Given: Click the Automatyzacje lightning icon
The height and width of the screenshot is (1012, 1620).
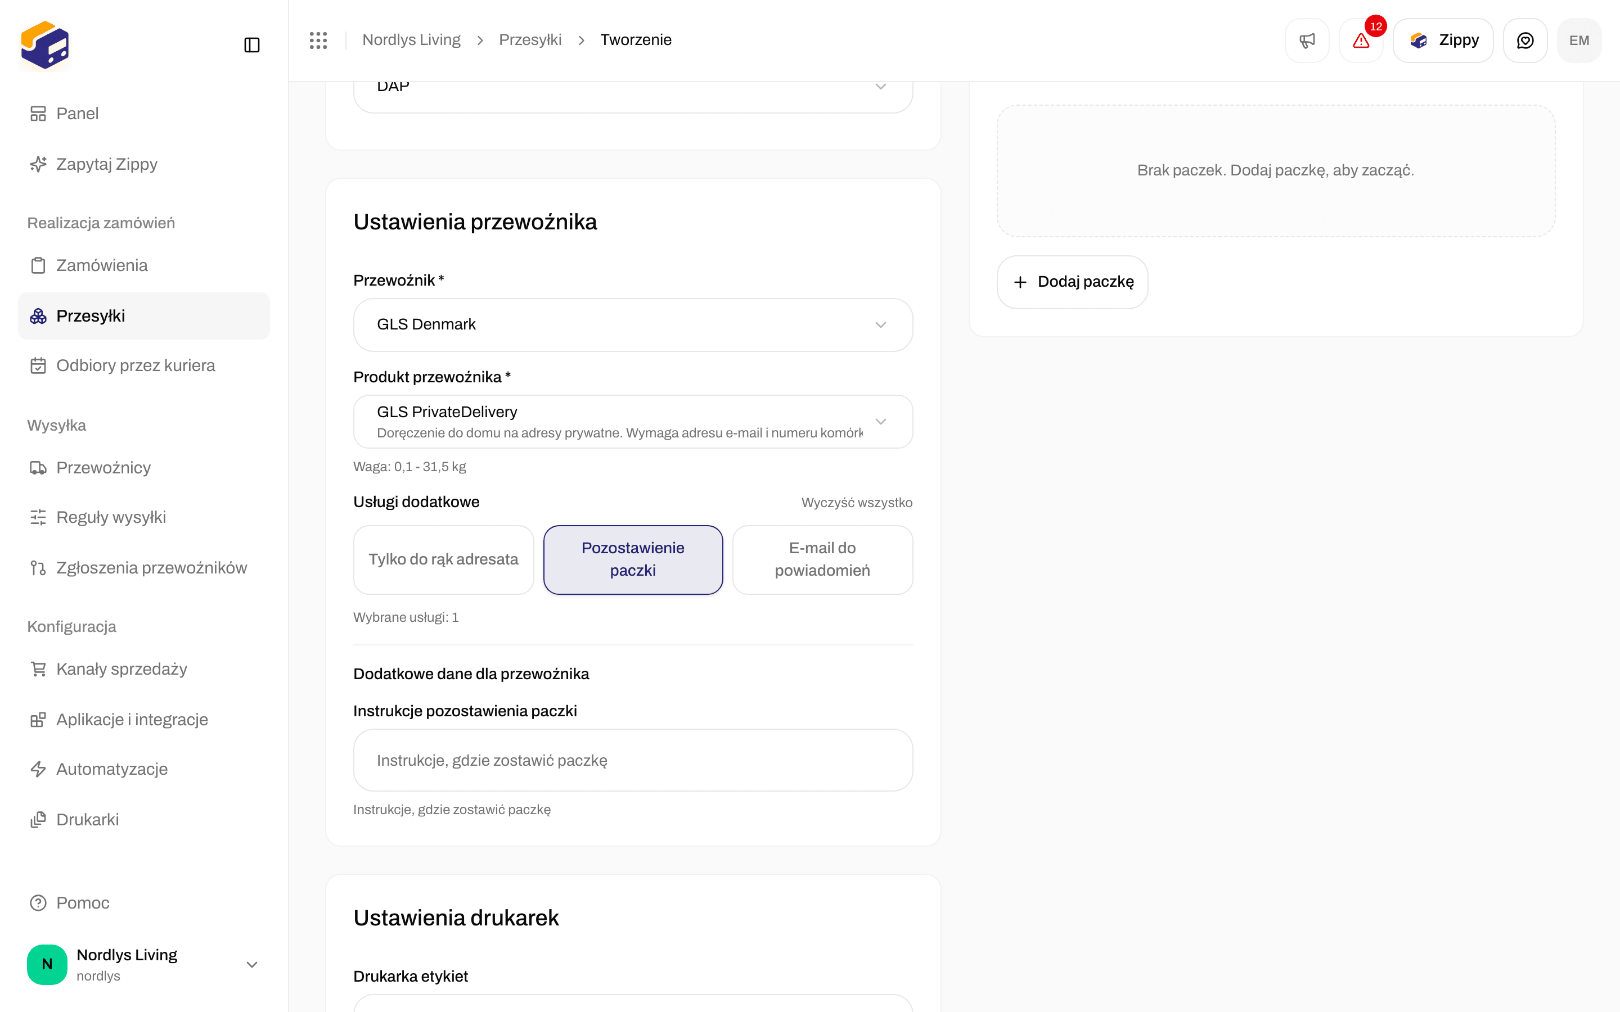Looking at the screenshot, I should coord(38,769).
